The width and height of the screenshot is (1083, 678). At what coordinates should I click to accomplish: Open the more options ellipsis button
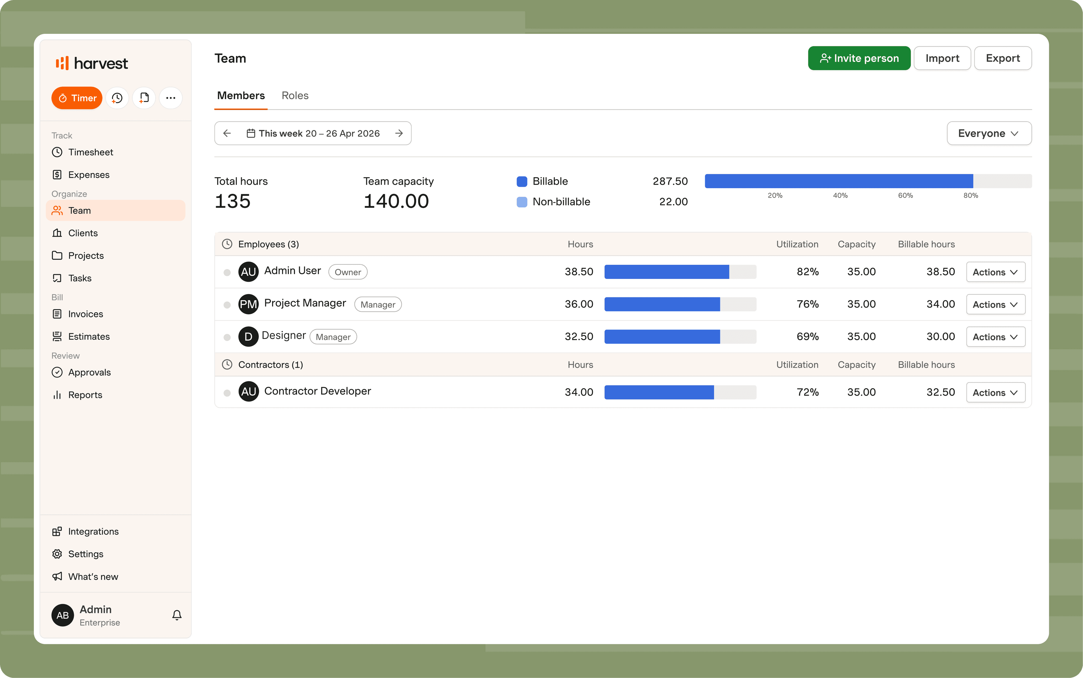[171, 98]
